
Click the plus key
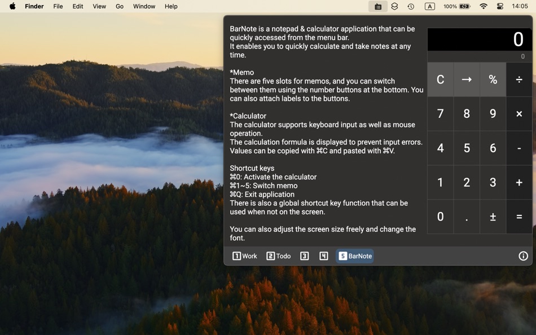coord(519,183)
